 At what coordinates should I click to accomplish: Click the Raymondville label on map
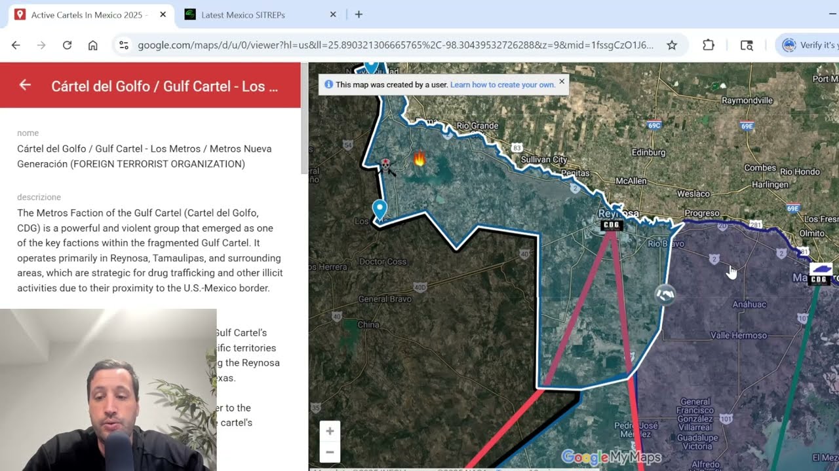tap(747, 100)
